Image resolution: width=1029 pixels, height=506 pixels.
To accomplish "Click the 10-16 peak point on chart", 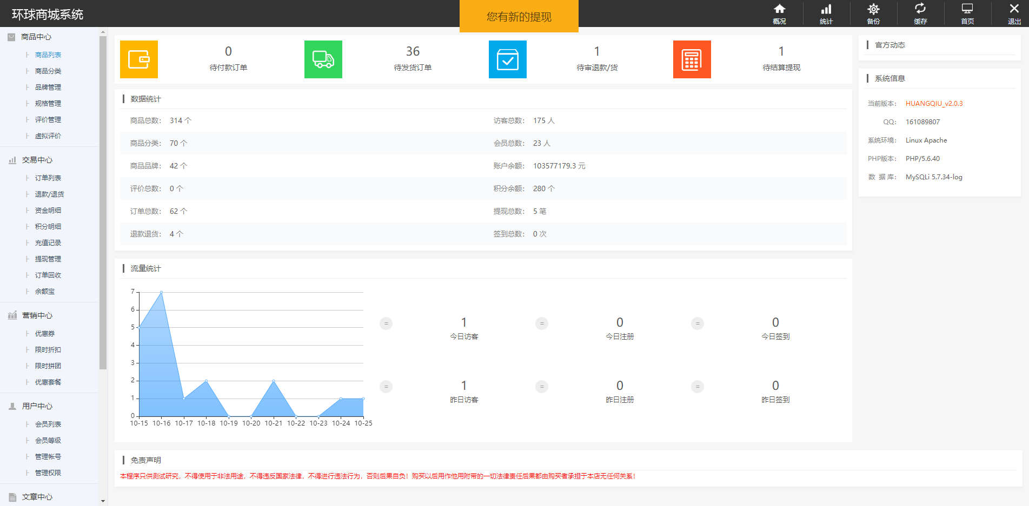I will [161, 292].
